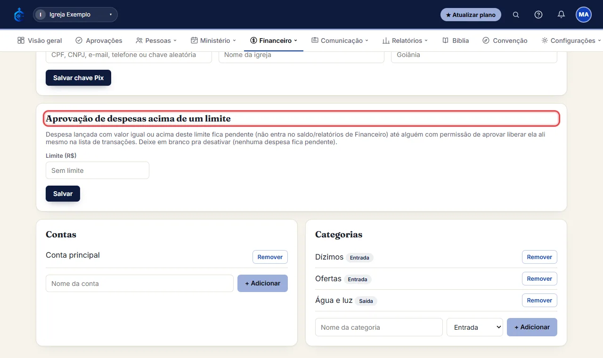Click the Aprovação de despesas heading

click(138, 119)
